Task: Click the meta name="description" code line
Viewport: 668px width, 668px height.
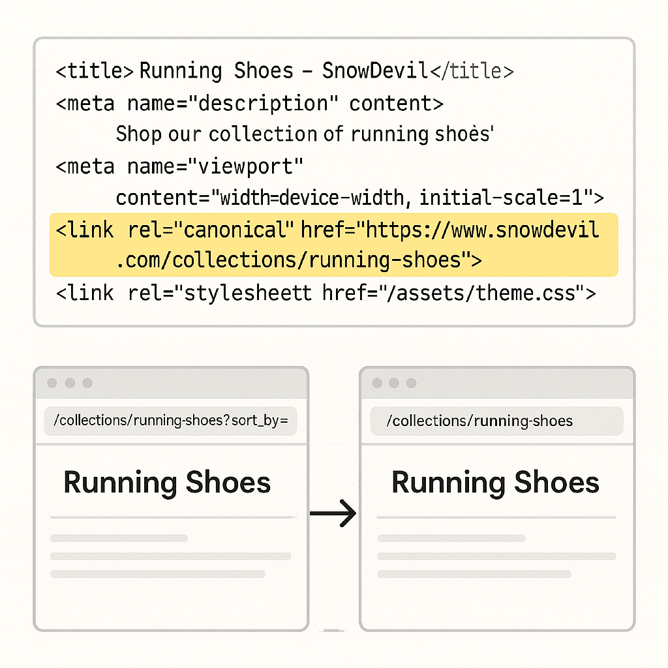Action: (x=250, y=104)
